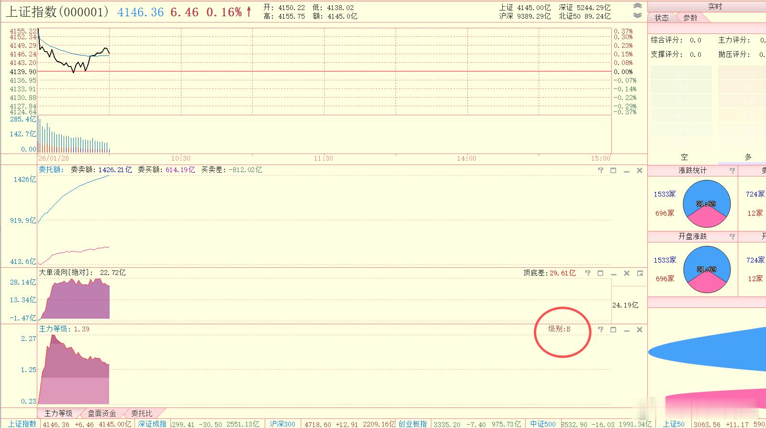This screenshot has width=766, height=428.
Task: Click the 24.19亿 value beside 大单流向 chart
Action: pyautogui.click(x=625, y=305)
